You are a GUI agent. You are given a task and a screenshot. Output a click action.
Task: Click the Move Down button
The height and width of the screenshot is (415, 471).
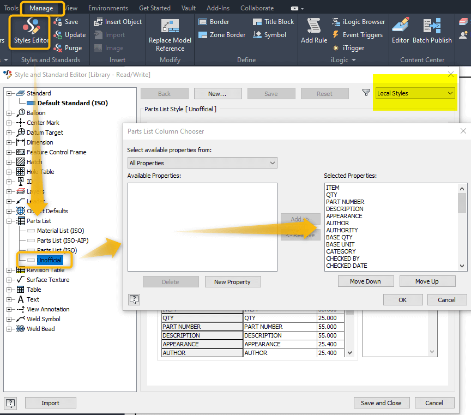pyautogui.click(x=366, y=281)
